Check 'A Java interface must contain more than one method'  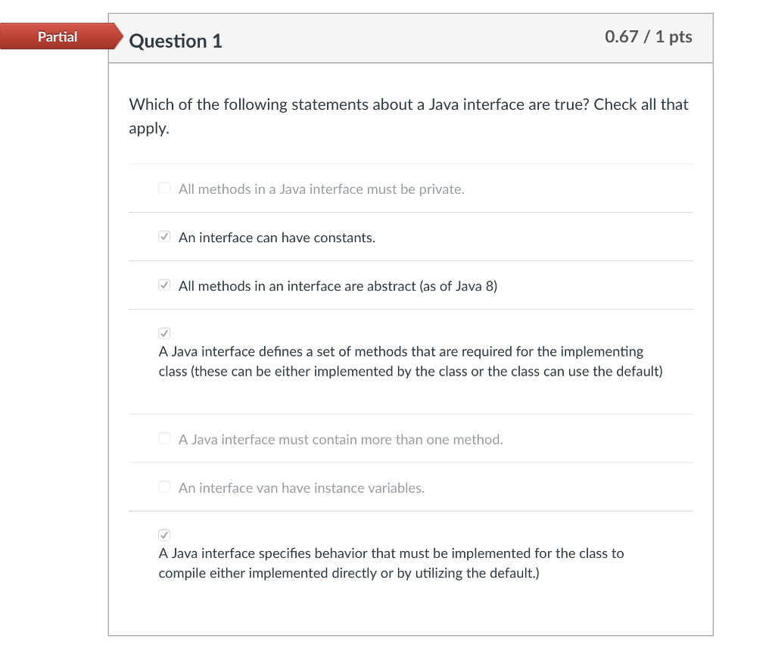tap(164, 438)
